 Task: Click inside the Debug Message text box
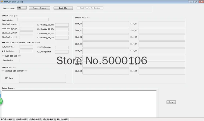79,104
